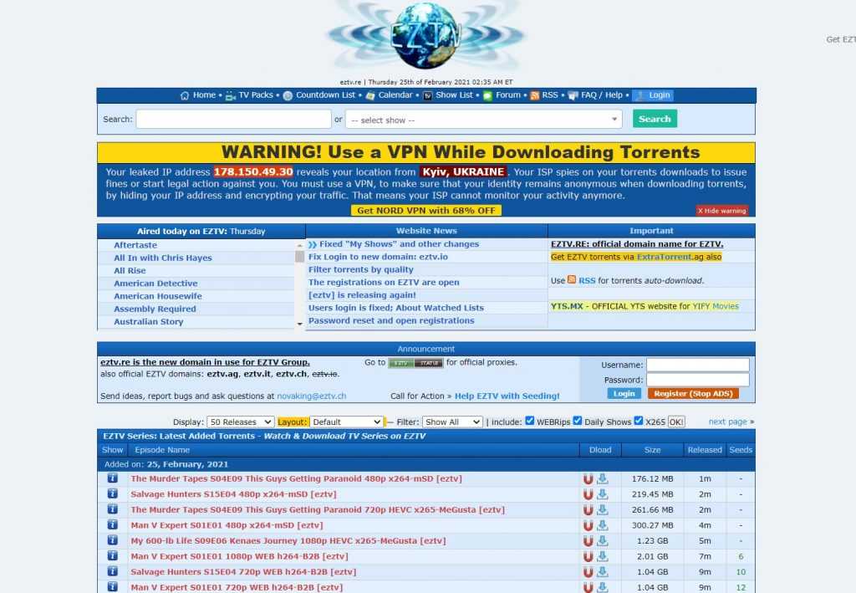
Task: Click Register (Stop ADS) button
Action: click(x=693, y=393)
